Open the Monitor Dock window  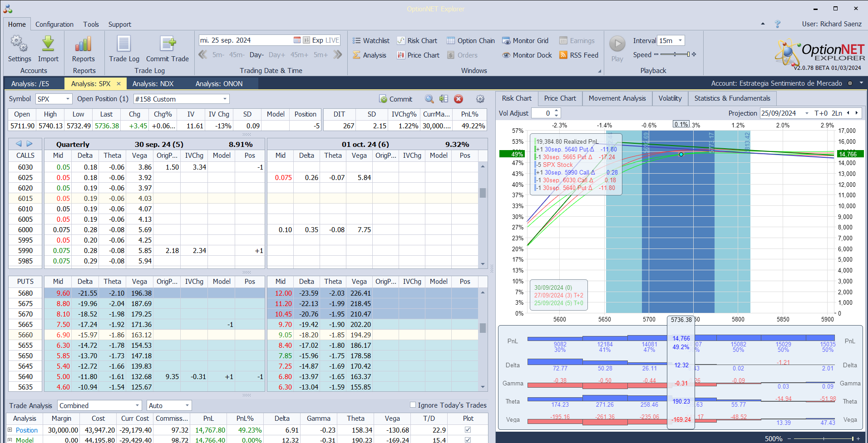[527, 55]
